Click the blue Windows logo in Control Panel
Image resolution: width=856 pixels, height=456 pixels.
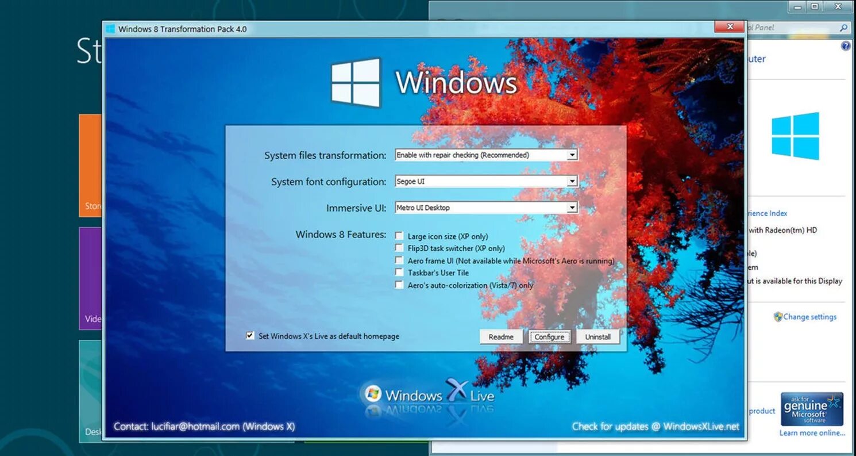pyautogui.click(x=795, y=136)
